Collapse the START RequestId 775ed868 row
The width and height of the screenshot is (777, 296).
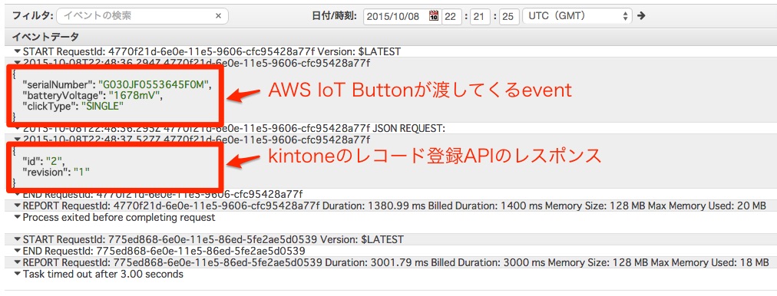point(18,239)
